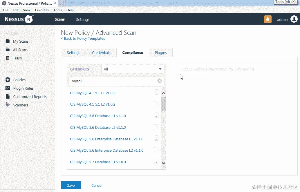Open All Scans folder
Image resolution: width=300 pixels, height=192 pixels.
(20, 50)
